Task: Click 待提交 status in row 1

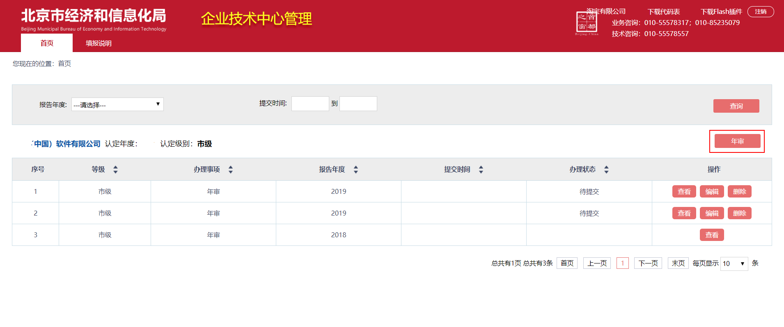Action: 589,191
